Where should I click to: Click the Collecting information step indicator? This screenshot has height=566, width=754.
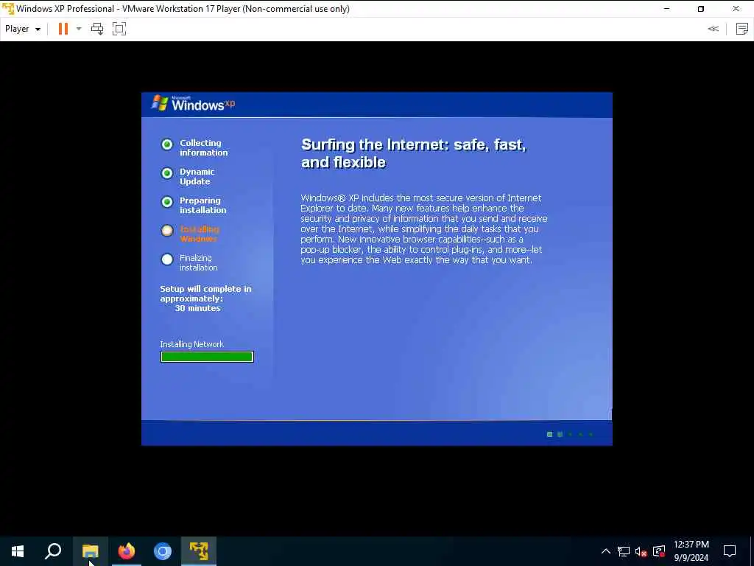(x=167, y=144)
